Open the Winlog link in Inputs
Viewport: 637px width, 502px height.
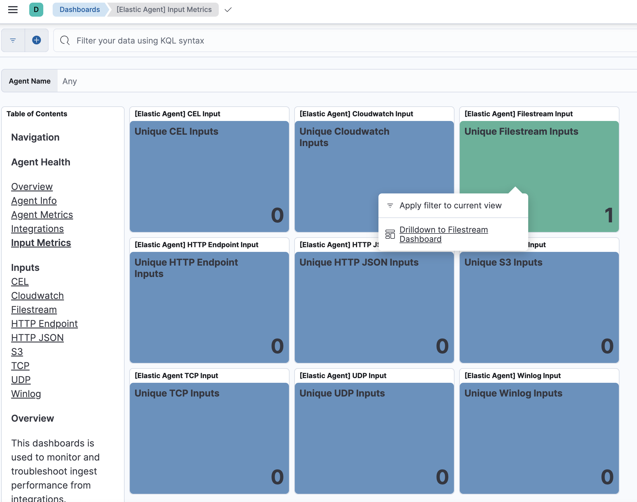(26, 394)
